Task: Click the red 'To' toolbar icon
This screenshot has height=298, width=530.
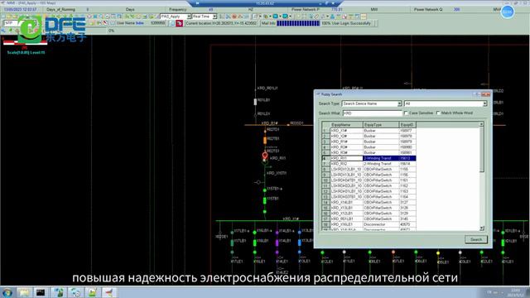Action: point(179,23)
